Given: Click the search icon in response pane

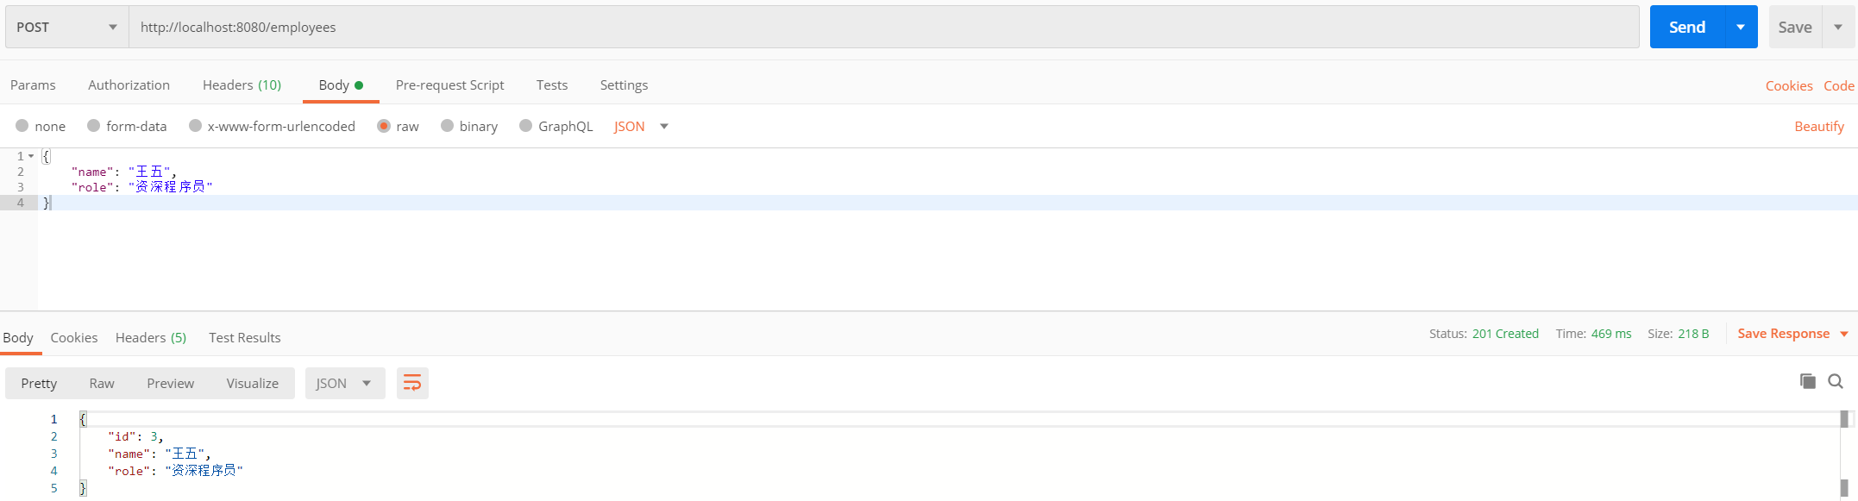Looking at the screenshot, I should 1835,381.
